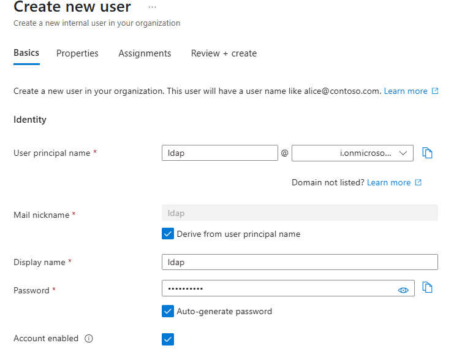The height and width of the screenshot is (359, 454).
Task: Open Learn more link about user names
Action: click(x=406, y=91)
